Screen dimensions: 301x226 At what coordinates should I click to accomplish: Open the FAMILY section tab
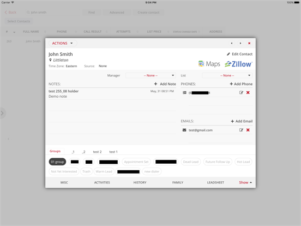(x=178, y=182)
